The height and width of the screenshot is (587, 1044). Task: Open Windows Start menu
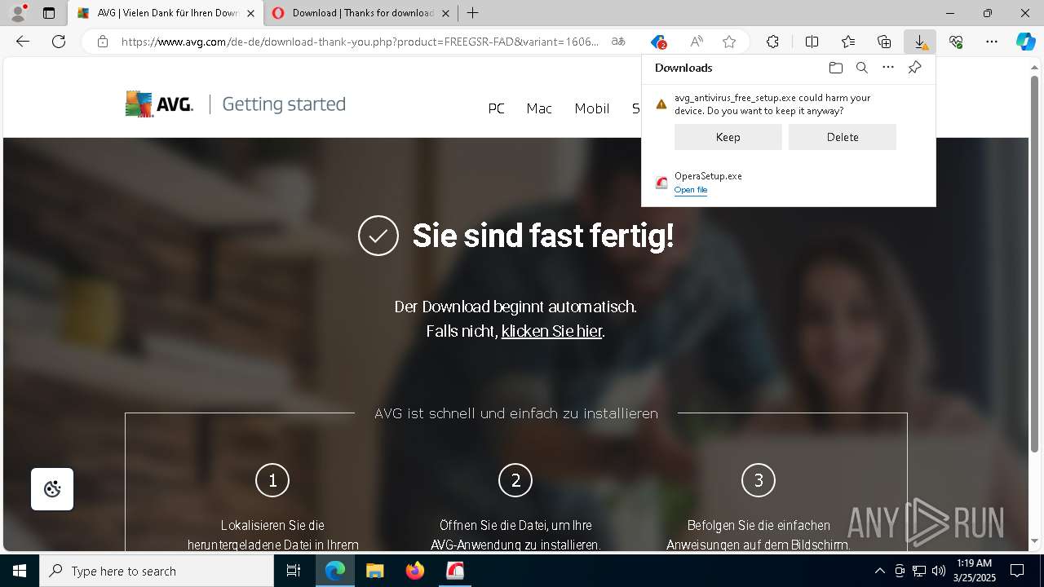click(20, 571)
